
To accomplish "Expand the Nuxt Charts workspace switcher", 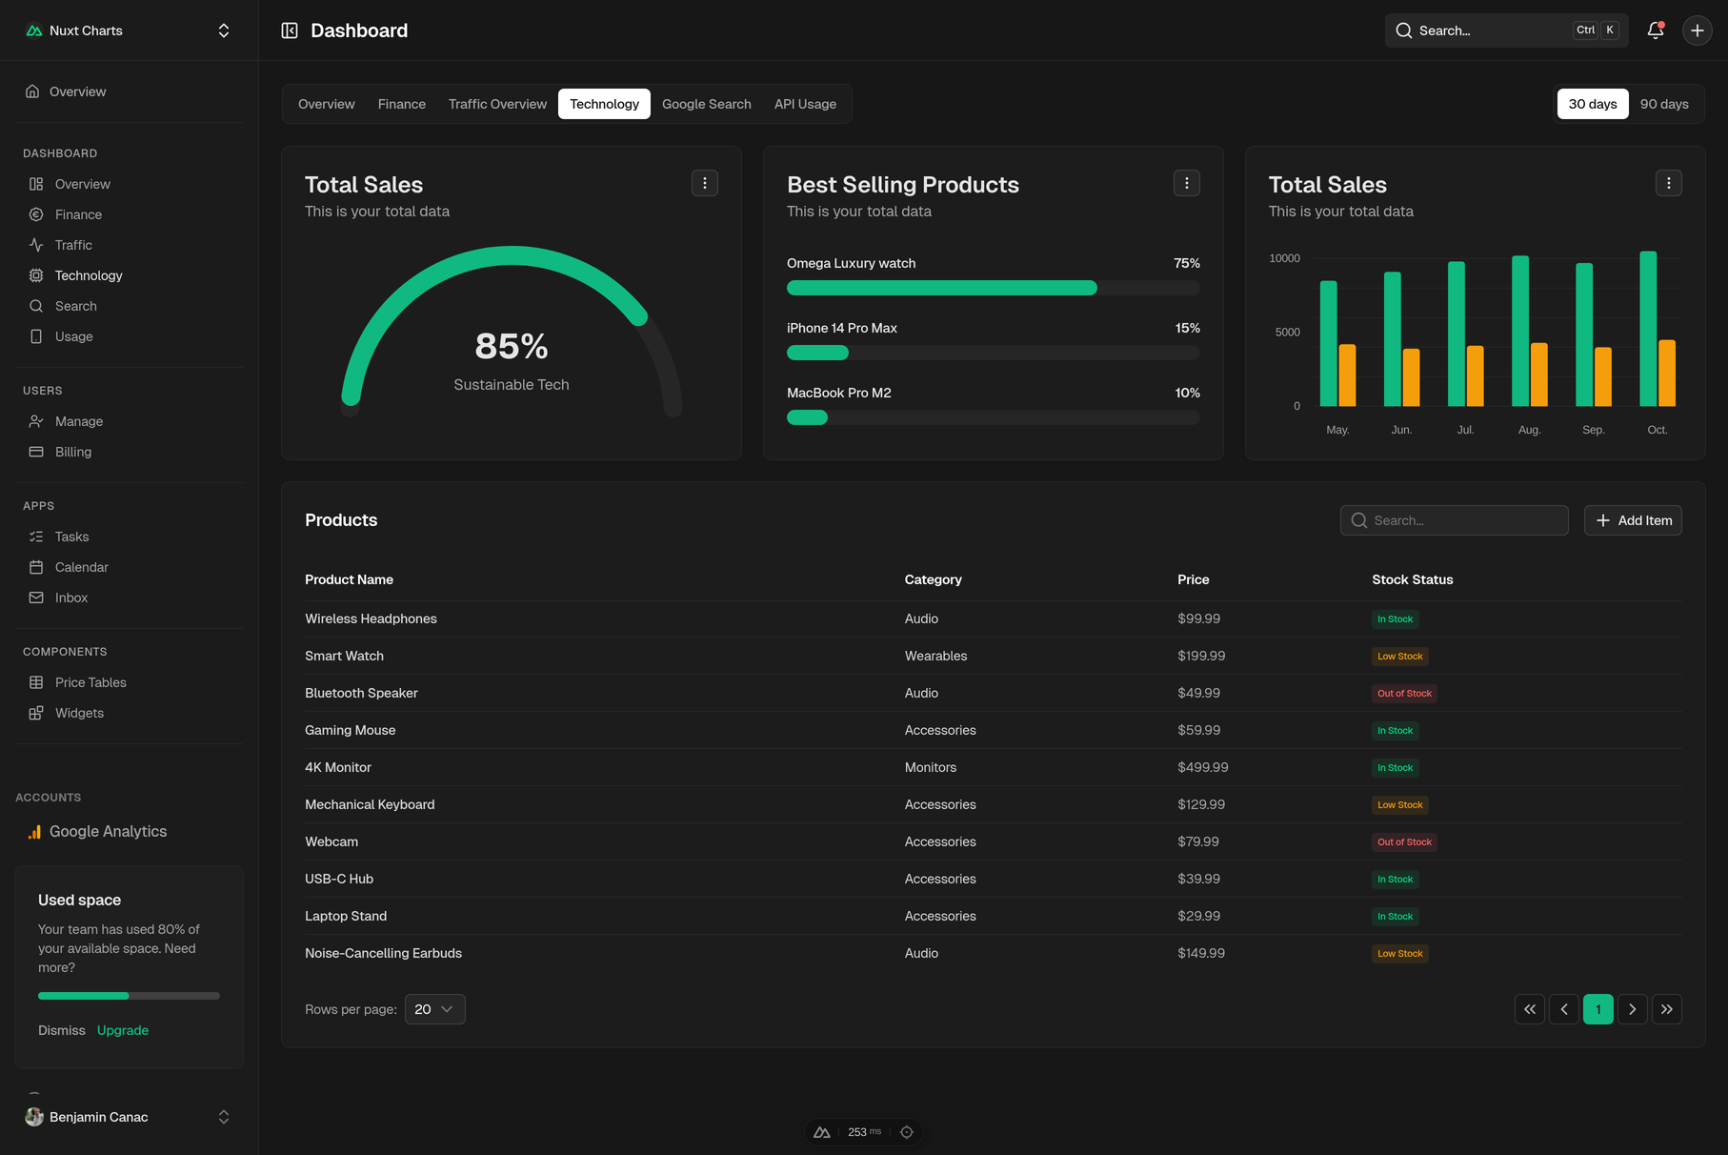I will 224,30.
